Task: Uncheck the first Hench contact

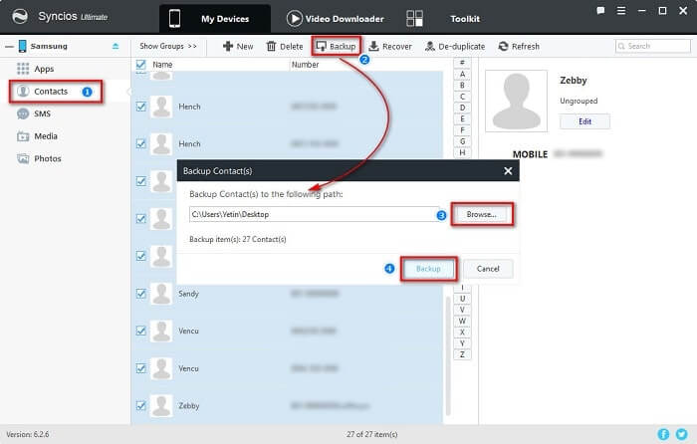Action: [141, 107]
